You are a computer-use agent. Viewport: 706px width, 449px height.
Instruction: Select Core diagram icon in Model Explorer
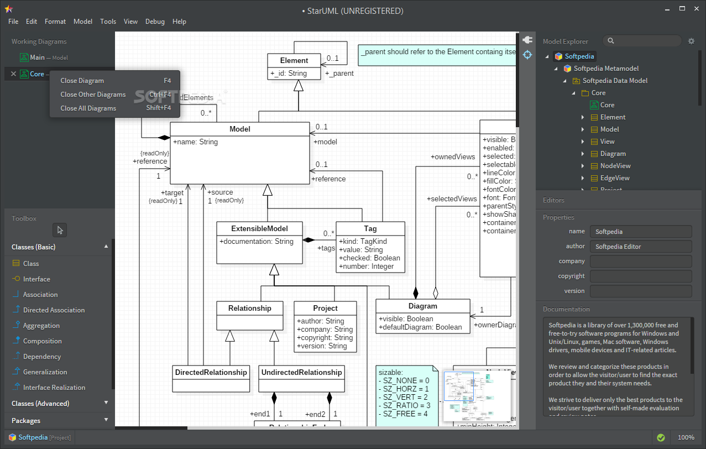coord(595,105)
